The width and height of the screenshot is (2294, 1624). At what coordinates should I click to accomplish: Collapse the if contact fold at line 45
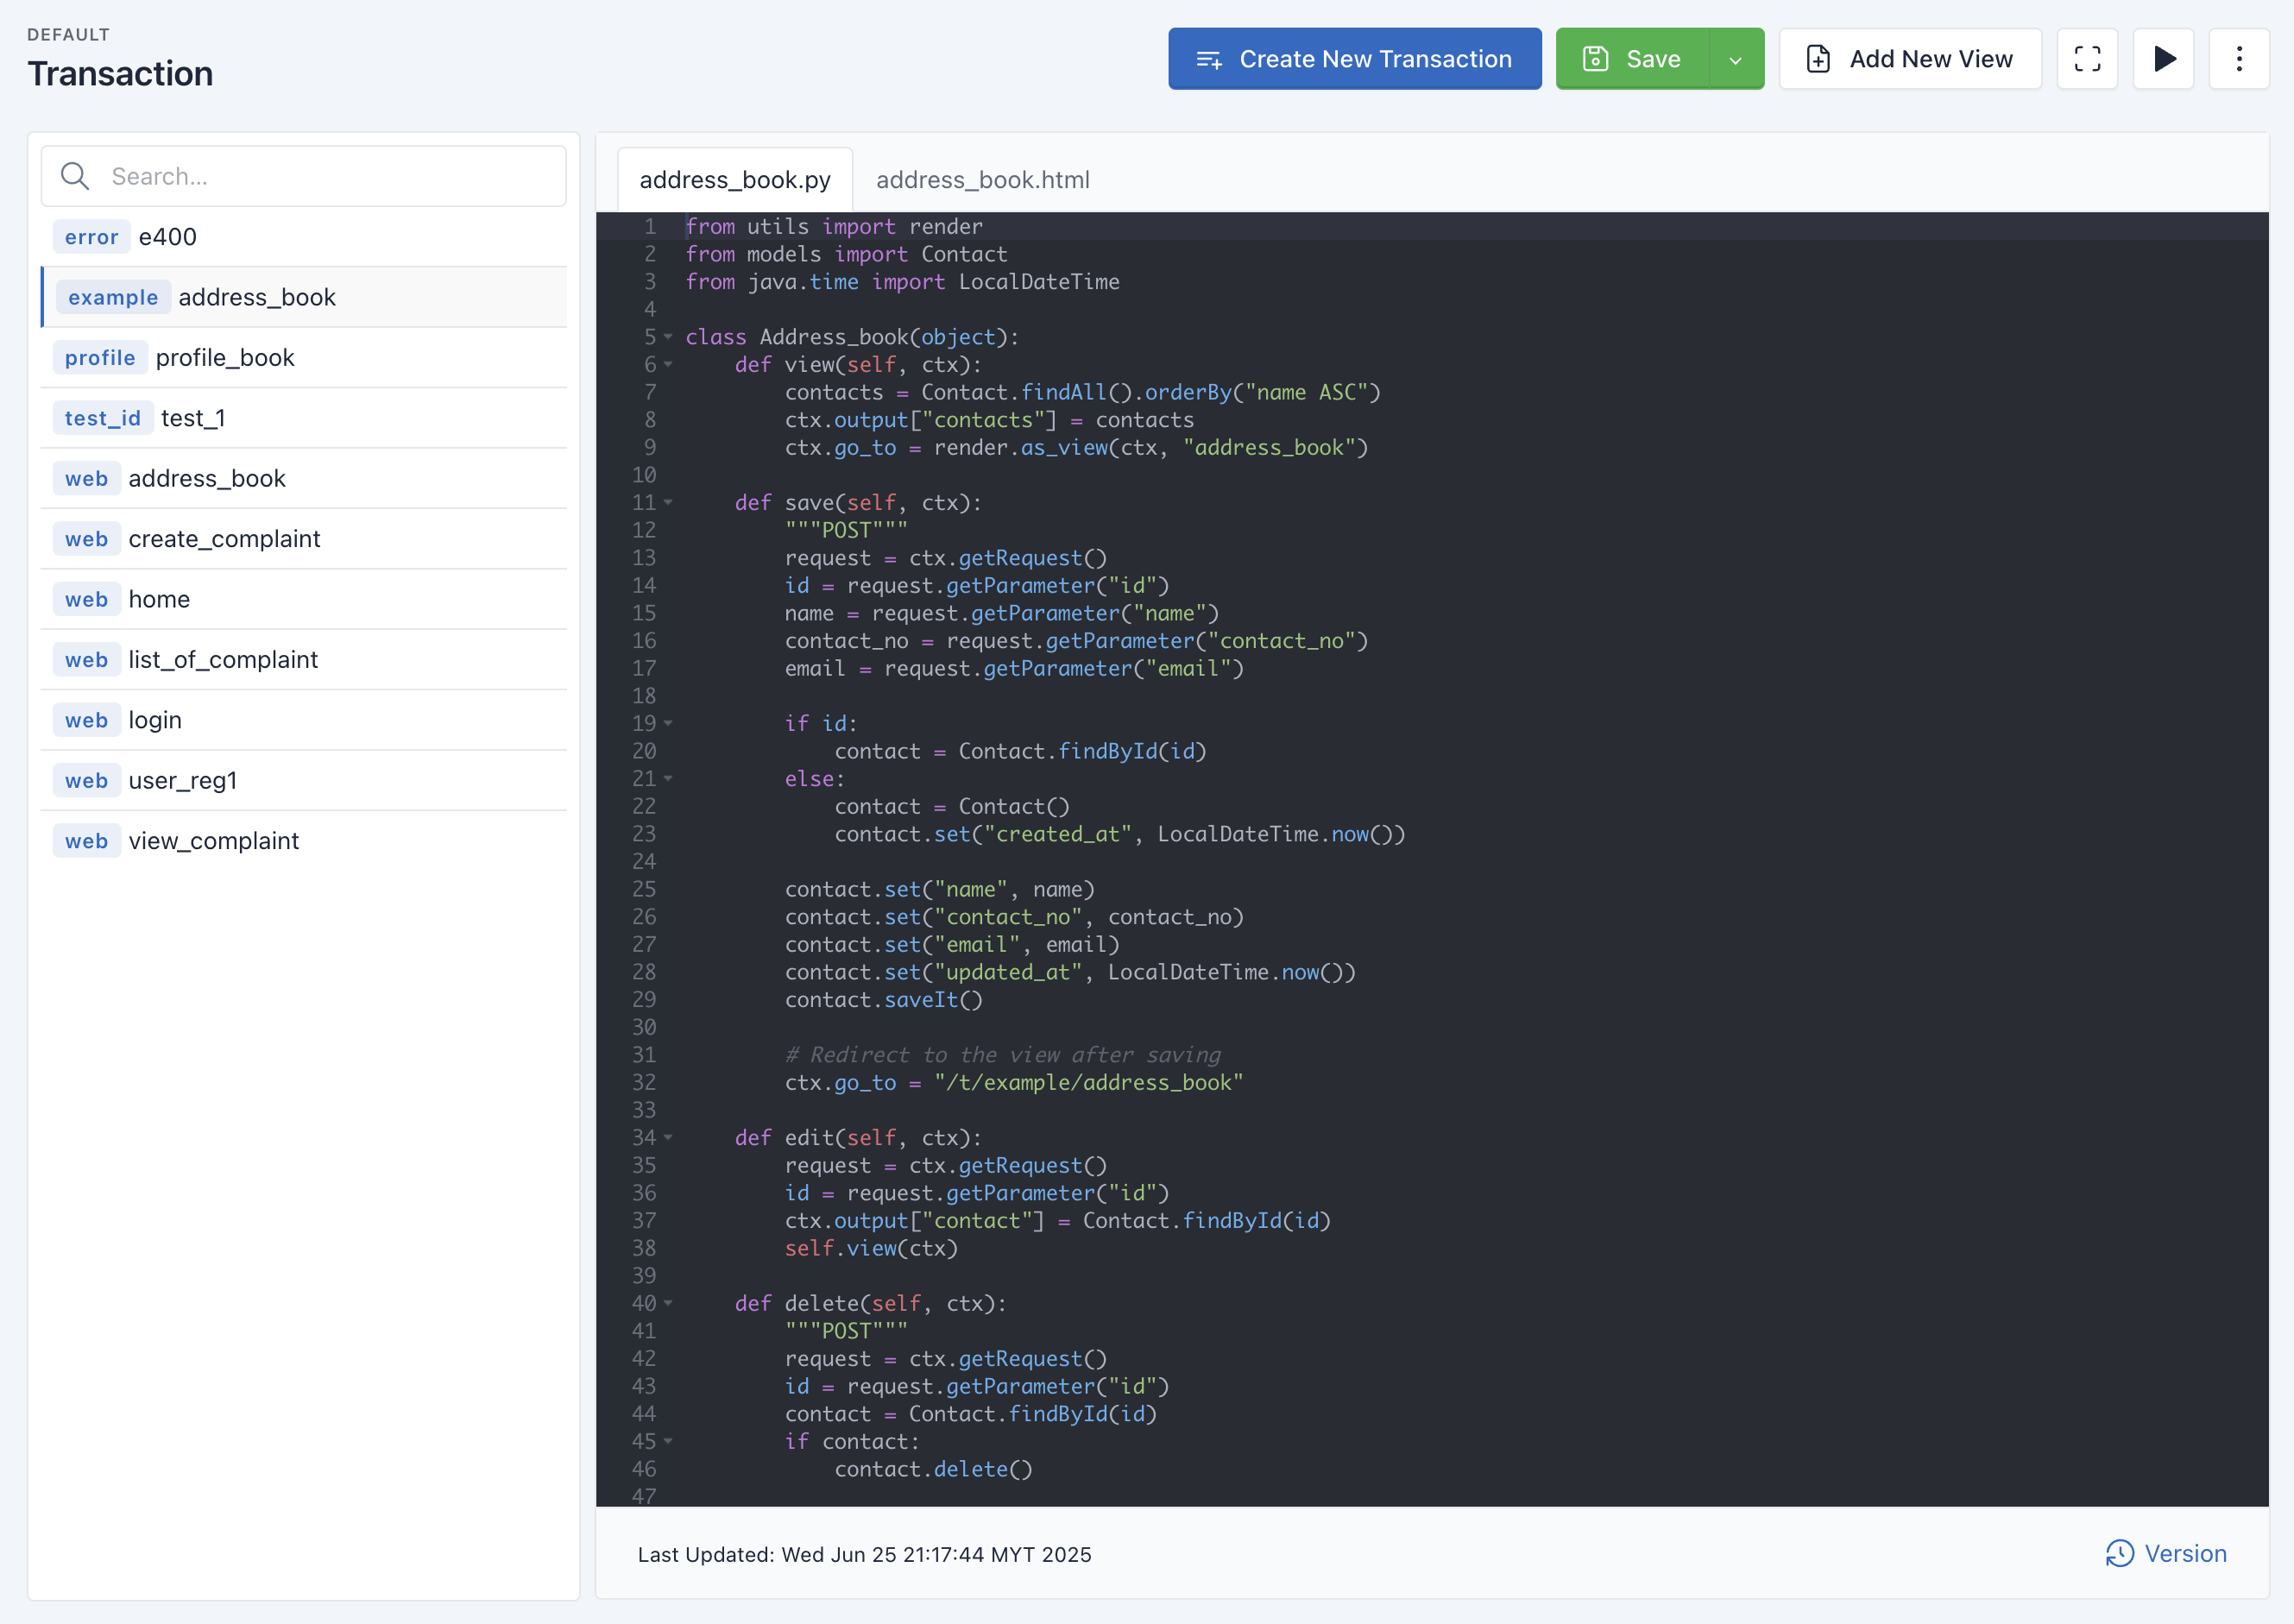668,1441
